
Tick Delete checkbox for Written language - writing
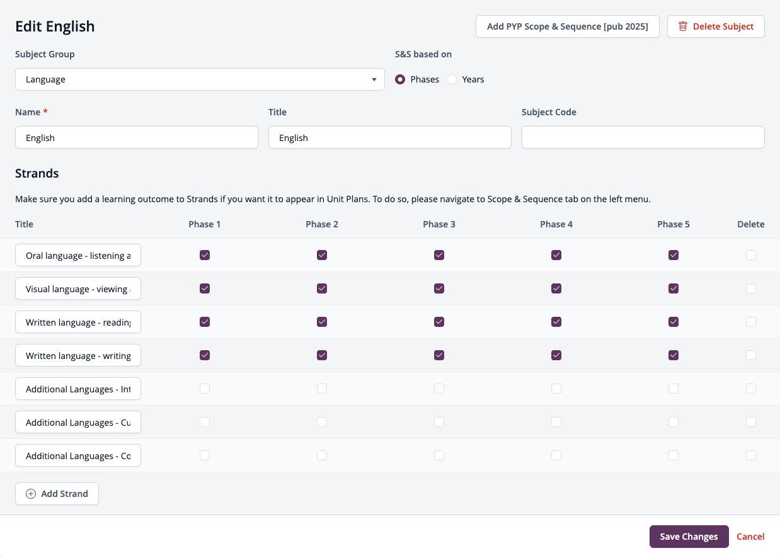(x=751, y=355)
